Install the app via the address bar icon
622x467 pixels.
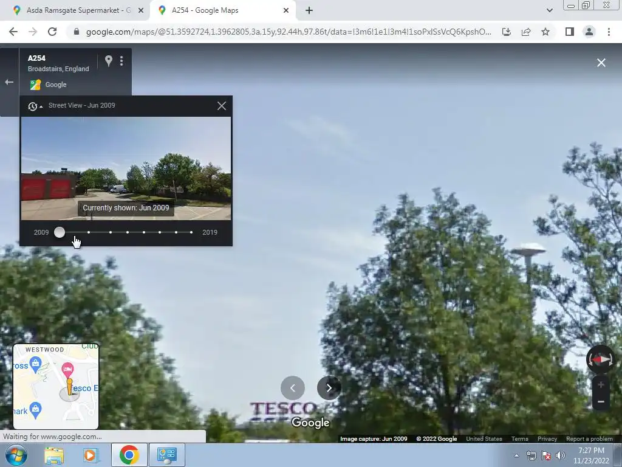[x=507, y=32]
